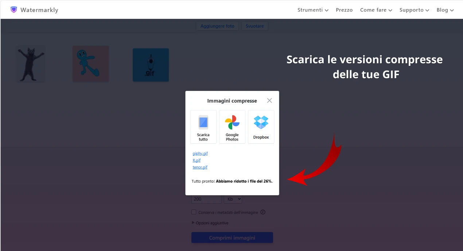Click the 'Abbiamo ridotto i file del 26%' text
This screenshot has height=251, width=463.
pyautogui.click(x=244, y=181)
